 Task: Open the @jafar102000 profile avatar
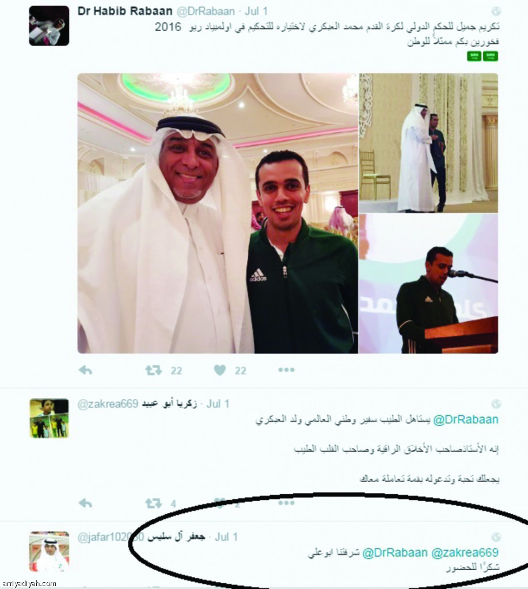click(x=49, y=551)
